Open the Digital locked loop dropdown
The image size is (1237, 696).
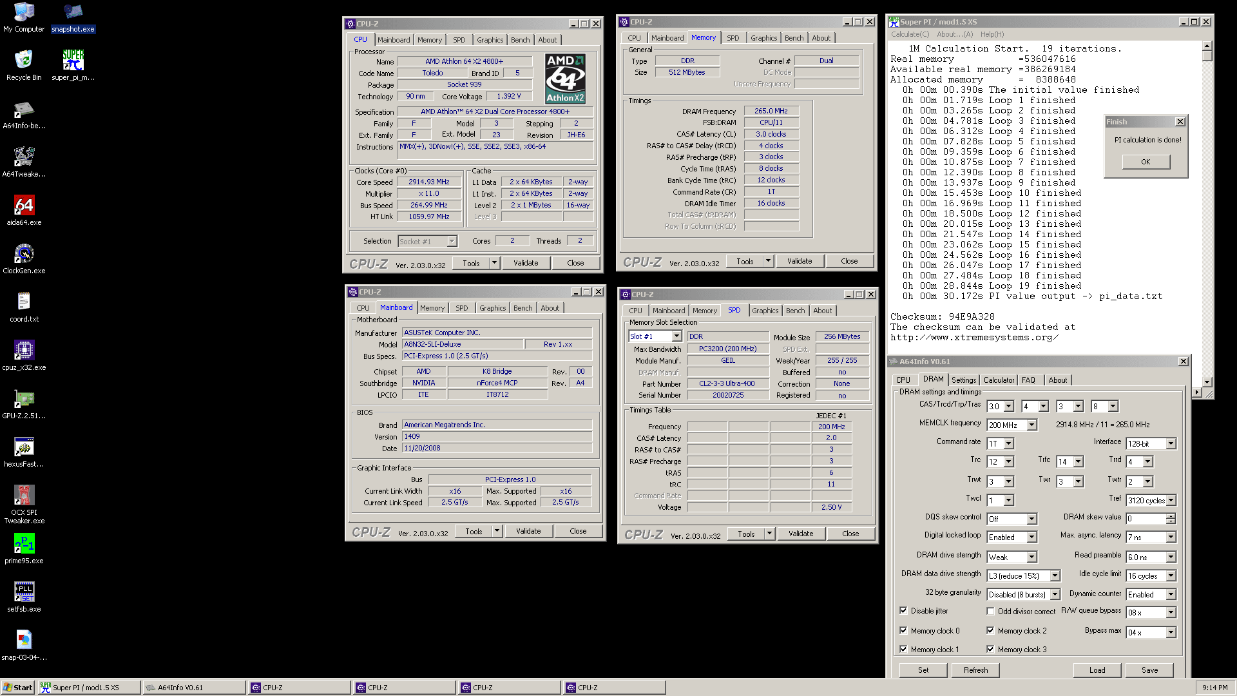click(1031, 537)
